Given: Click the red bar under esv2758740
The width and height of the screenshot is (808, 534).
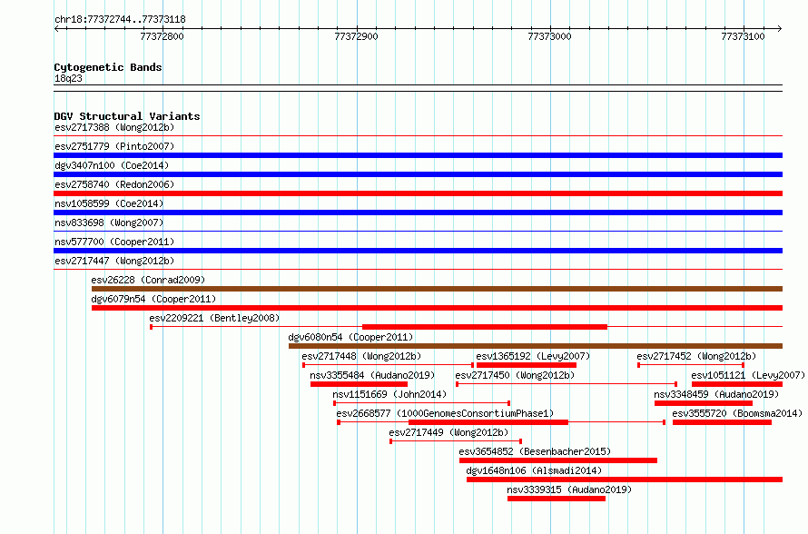Looking at the screenshot, I should click(x=418, y=193).
